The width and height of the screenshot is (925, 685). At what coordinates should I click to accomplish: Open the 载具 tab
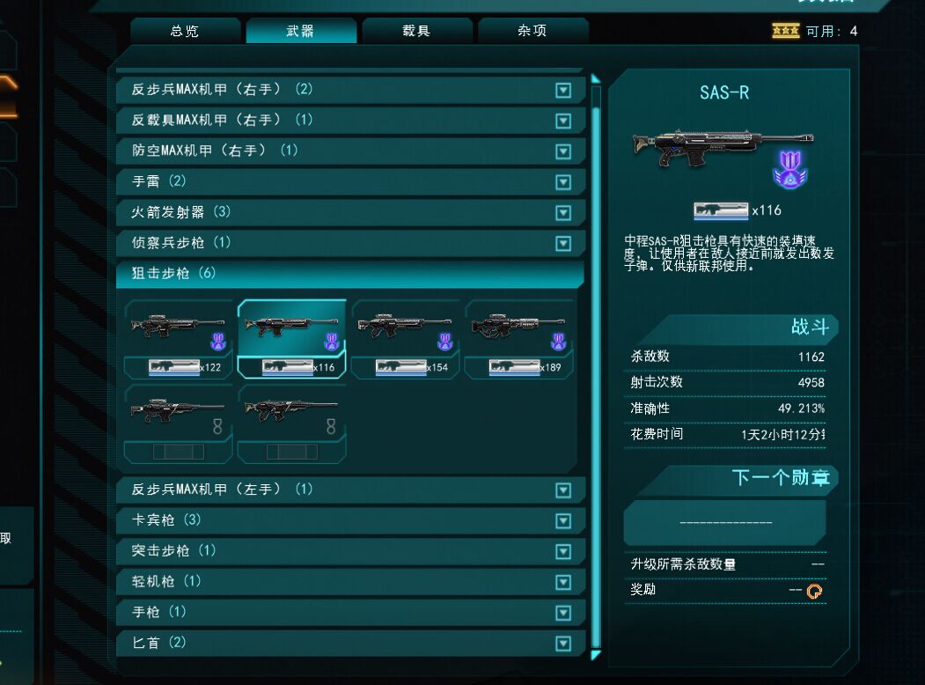(416, 31)
